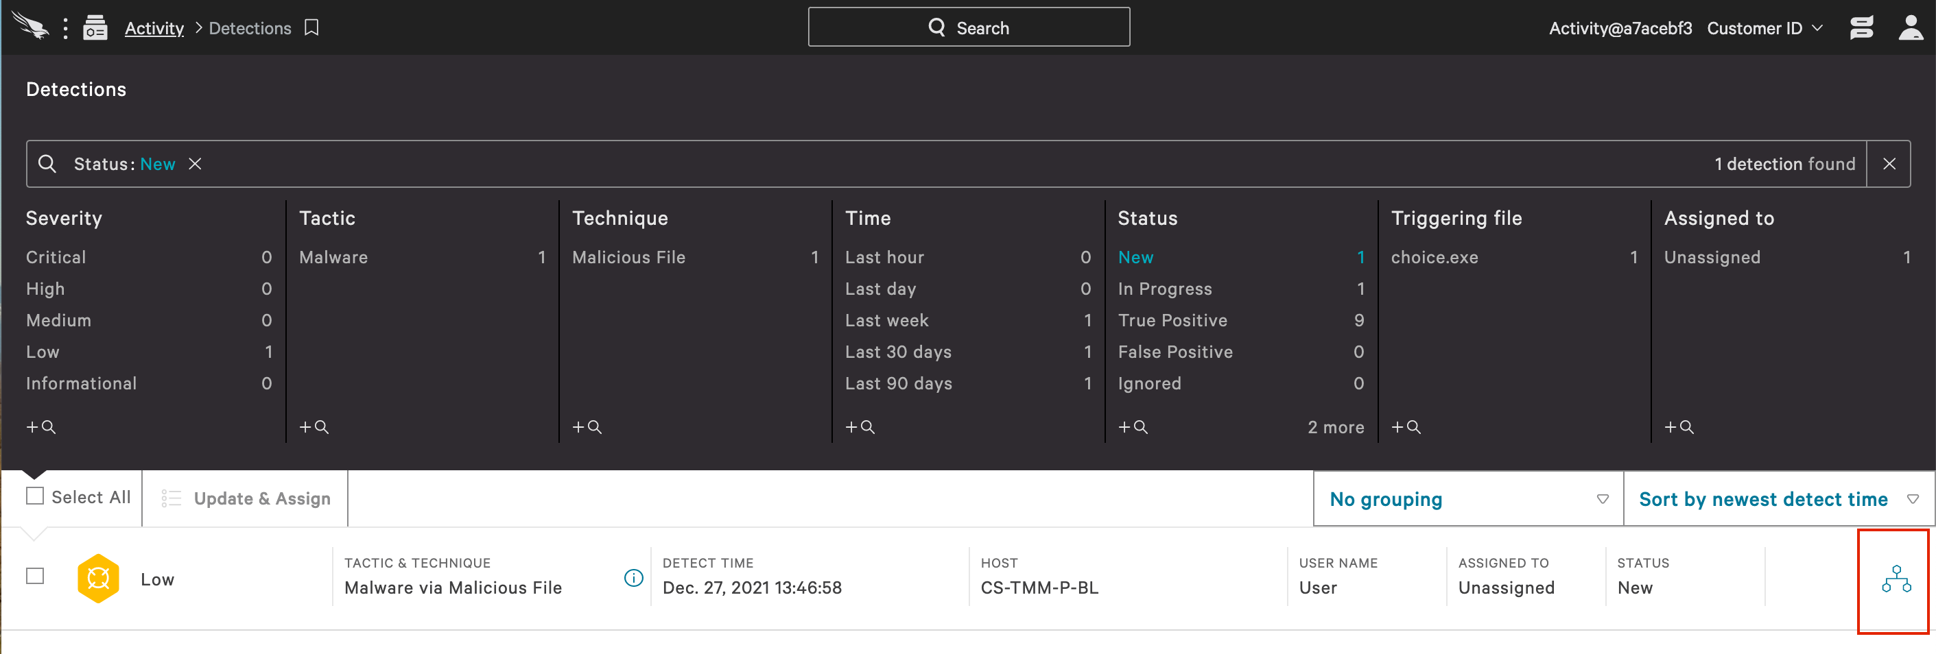1936x654 pixels.
Task: Expand the Customer ID dropdown
Action: [1764, 28]
